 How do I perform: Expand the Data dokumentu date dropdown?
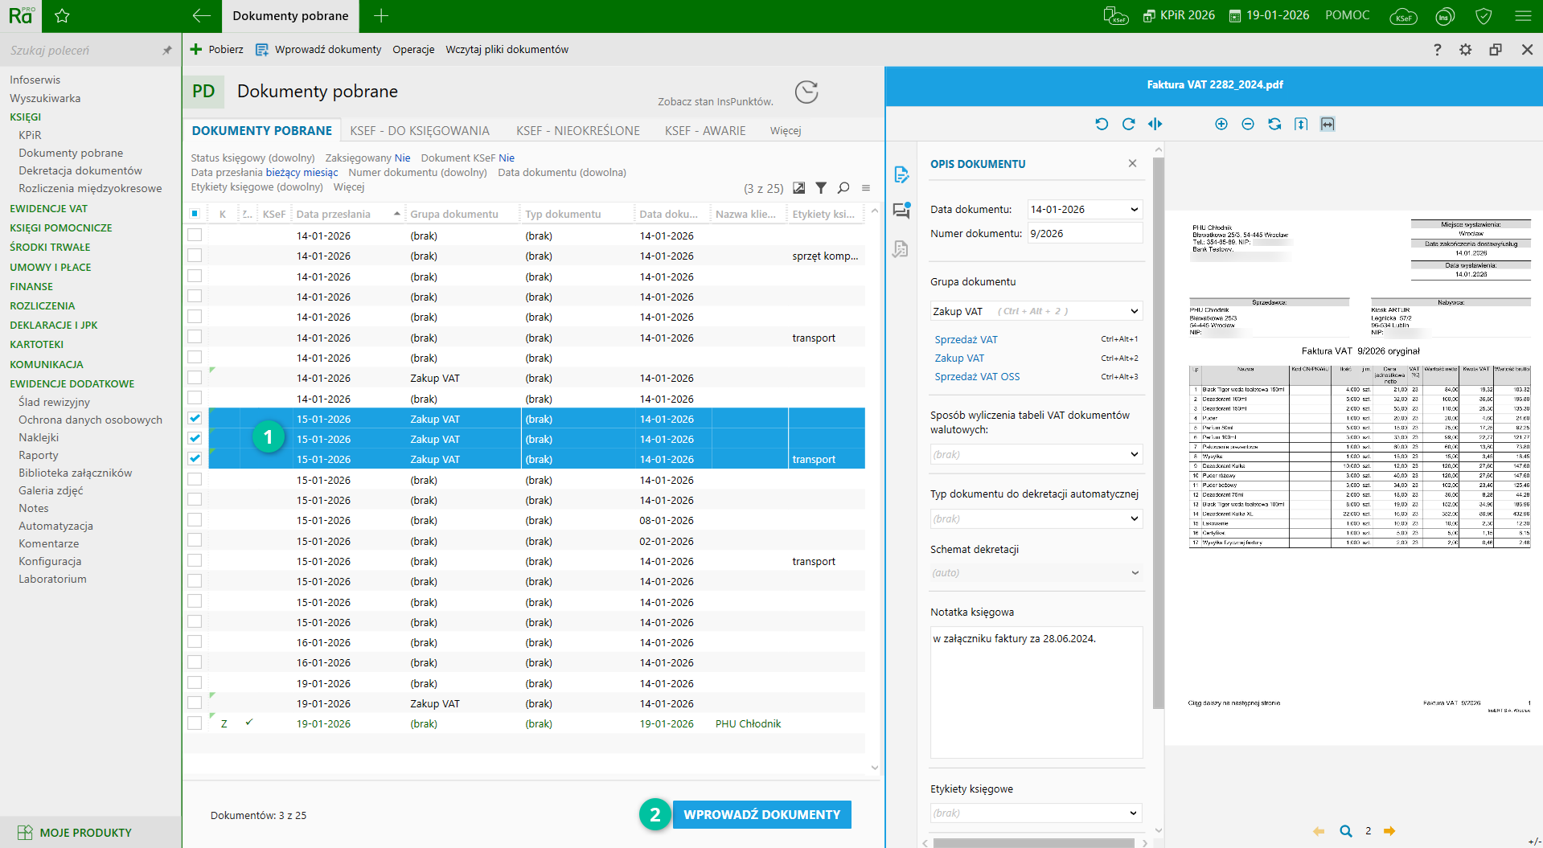tap(1134, 210)
